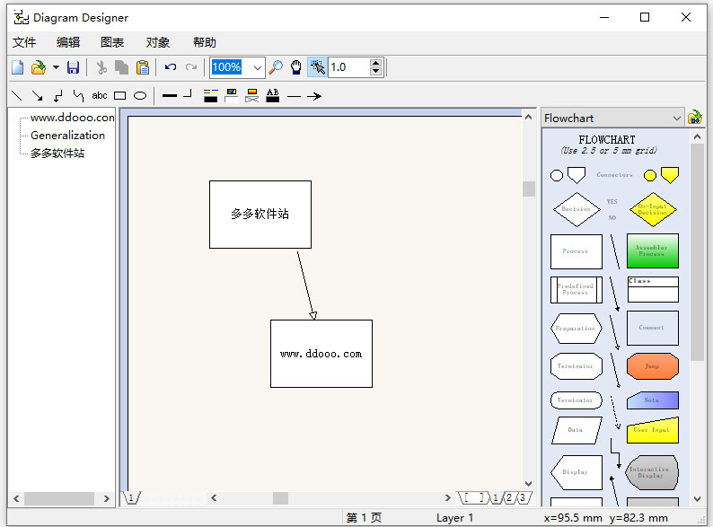Choose the line end arrow style
Image resolution: width=713 pixels, height=527 pixels.
(x=314, y=96)
